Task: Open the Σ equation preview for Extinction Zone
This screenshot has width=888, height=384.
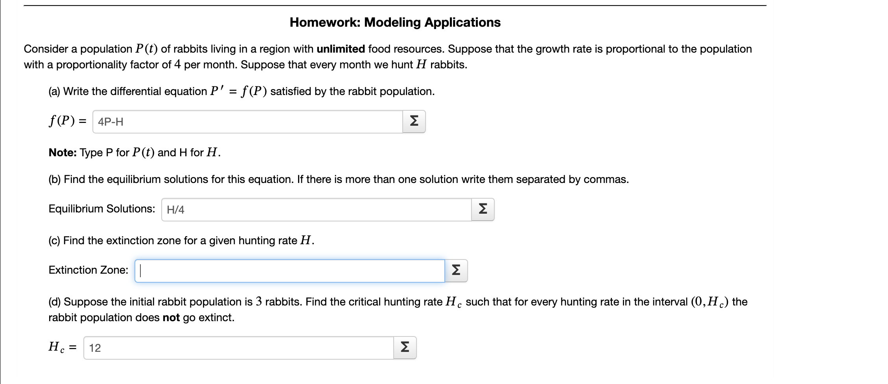Action: tap(457, 270)
